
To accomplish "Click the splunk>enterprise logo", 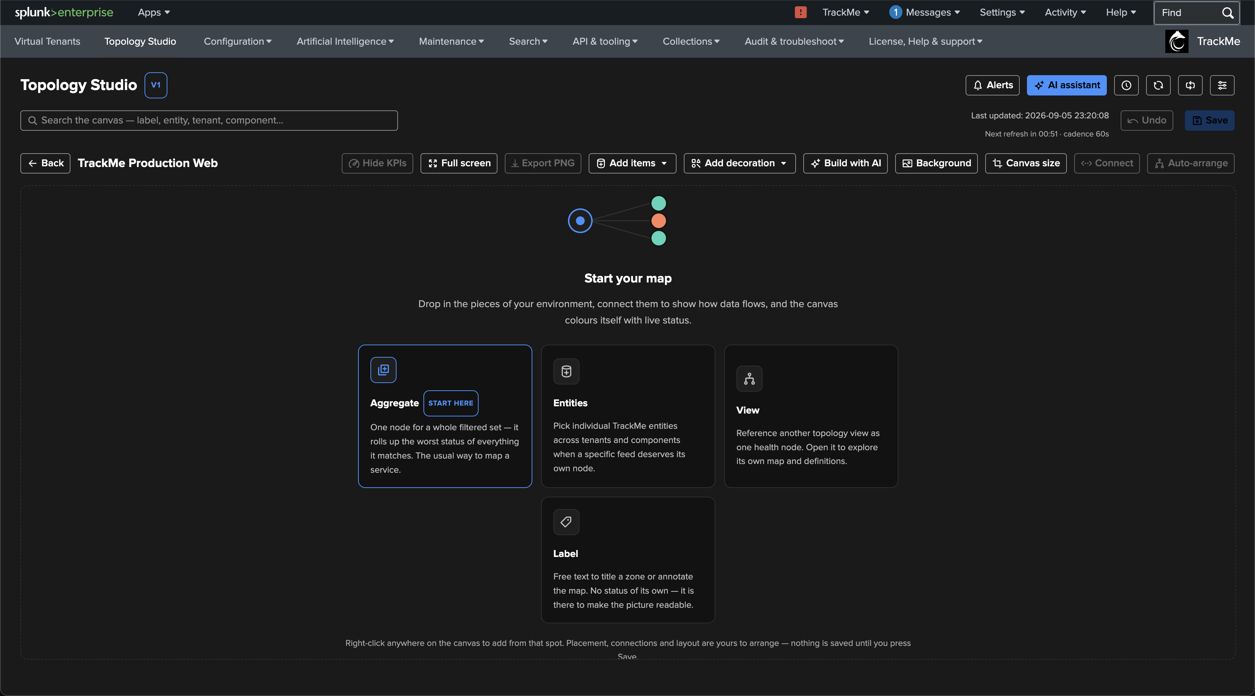I will click(x=64, y=12).
